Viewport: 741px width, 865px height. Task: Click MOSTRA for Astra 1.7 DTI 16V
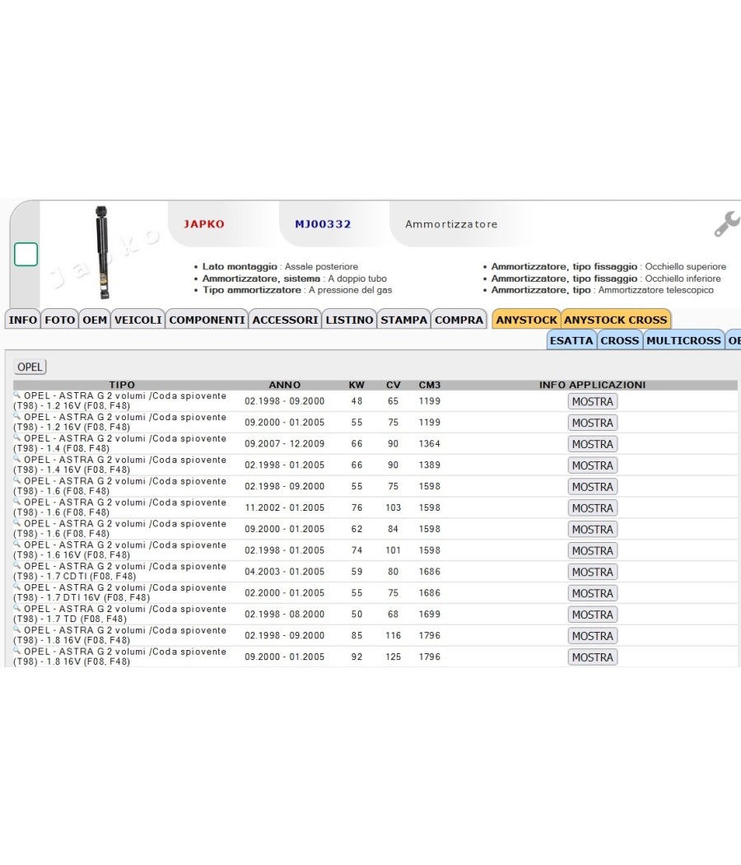(593, 593)
